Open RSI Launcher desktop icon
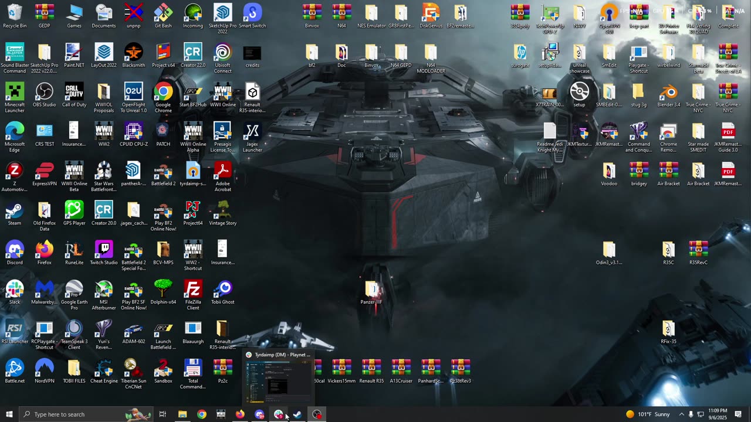 (x=15, y=331)
